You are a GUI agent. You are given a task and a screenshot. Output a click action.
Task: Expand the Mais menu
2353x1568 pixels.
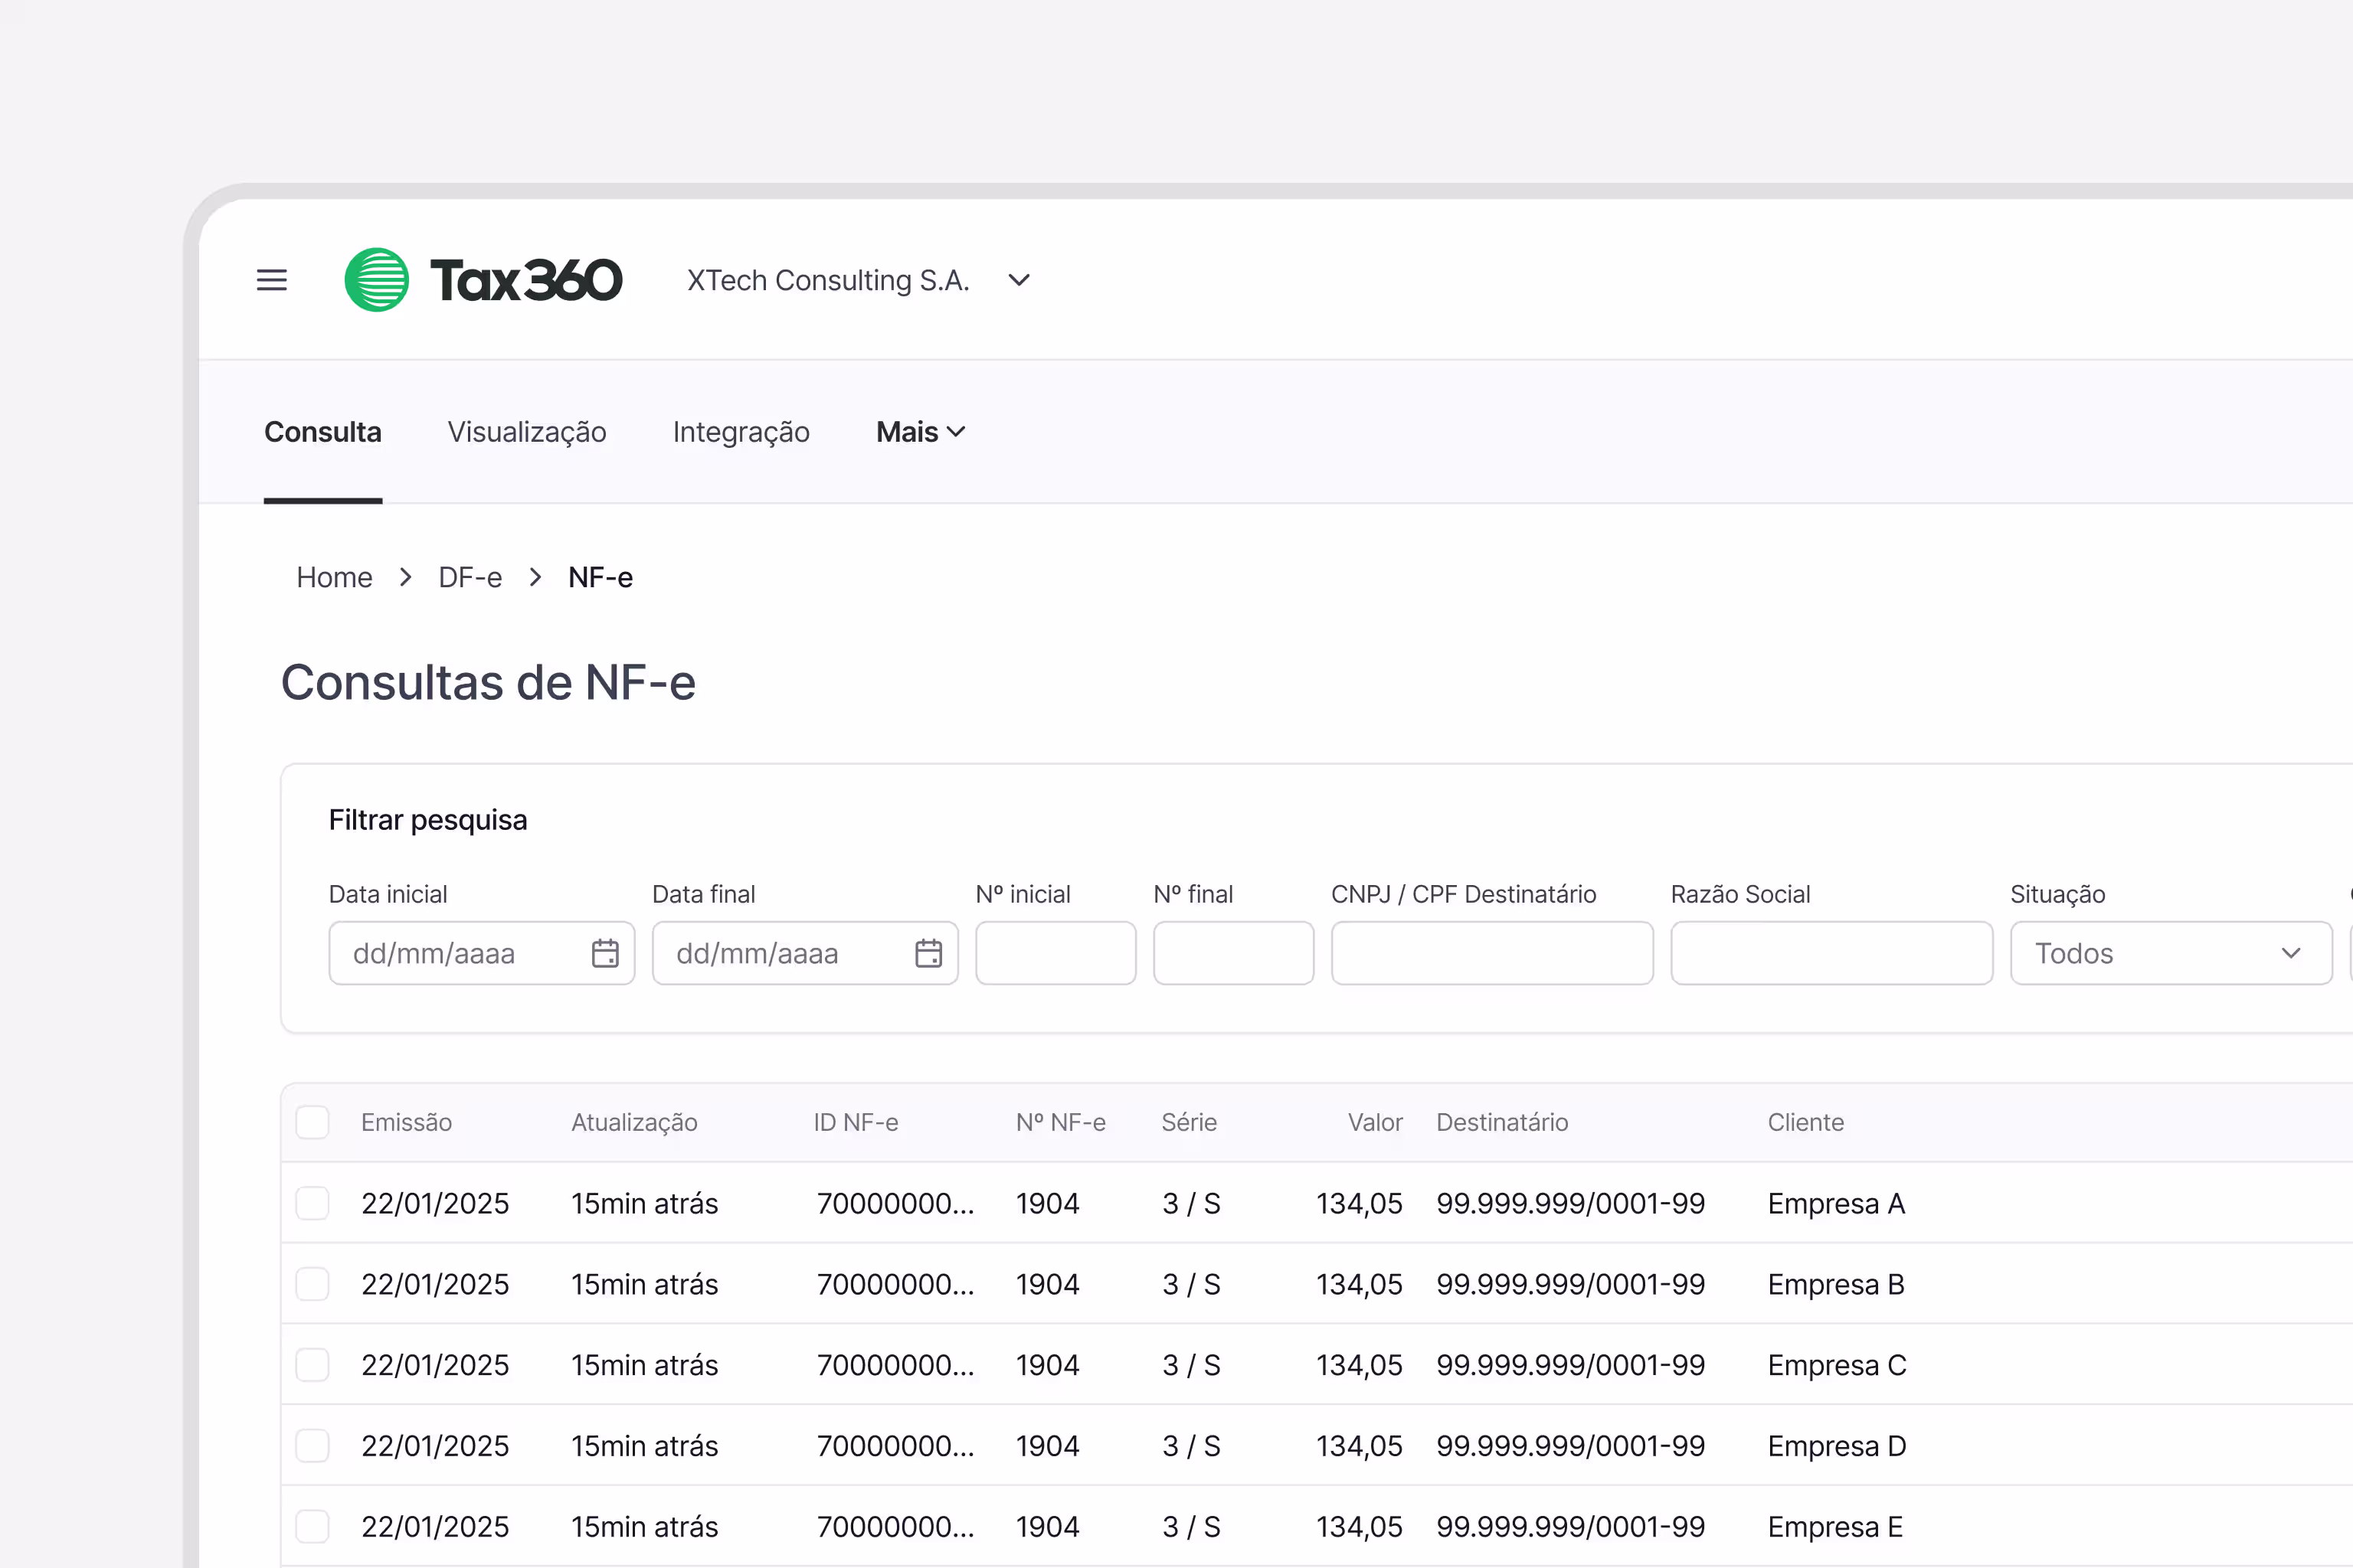pyautogui.click(x=919, y=431)
